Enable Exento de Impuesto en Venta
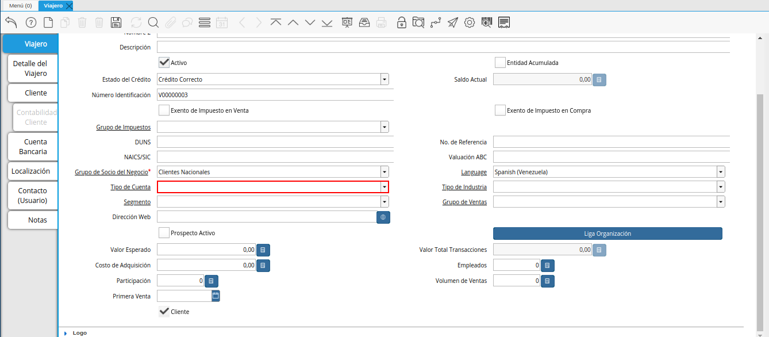The height and width of the screenshot is (337, 769). tap(164, 110)
